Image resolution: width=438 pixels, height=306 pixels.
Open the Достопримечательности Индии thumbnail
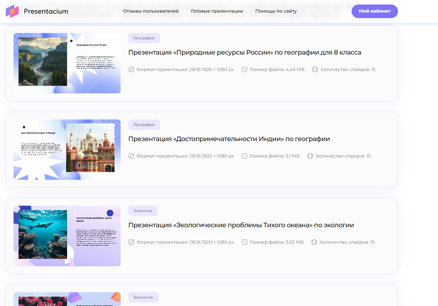pyautogui.click(x=67, y=149)
